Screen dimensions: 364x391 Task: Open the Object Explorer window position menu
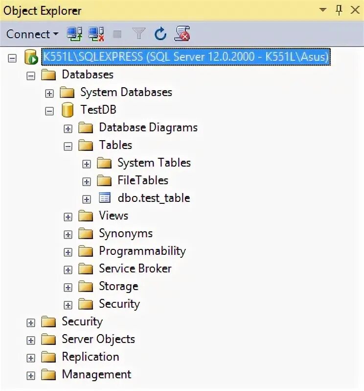click(323, 10)
